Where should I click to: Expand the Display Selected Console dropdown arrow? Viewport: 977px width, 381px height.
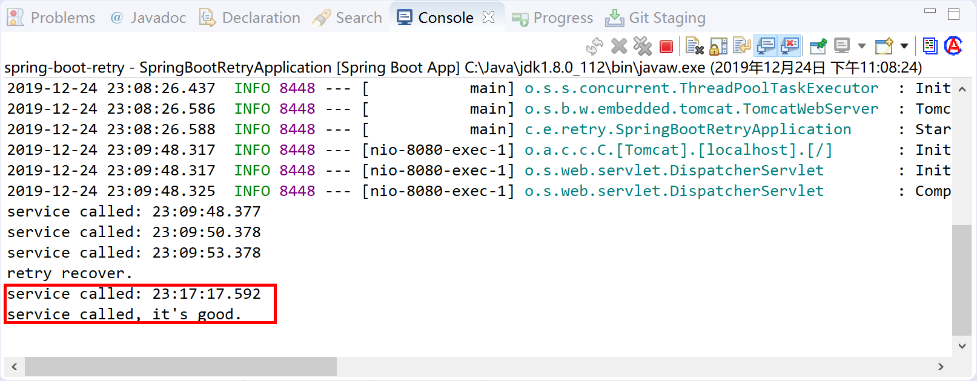point(861,46)
